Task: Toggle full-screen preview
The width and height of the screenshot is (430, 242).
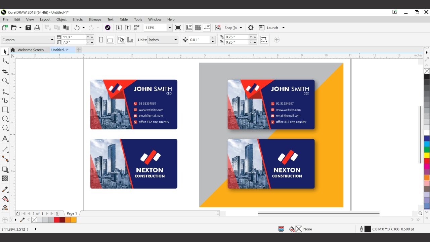Action: (x=178, y=28)
